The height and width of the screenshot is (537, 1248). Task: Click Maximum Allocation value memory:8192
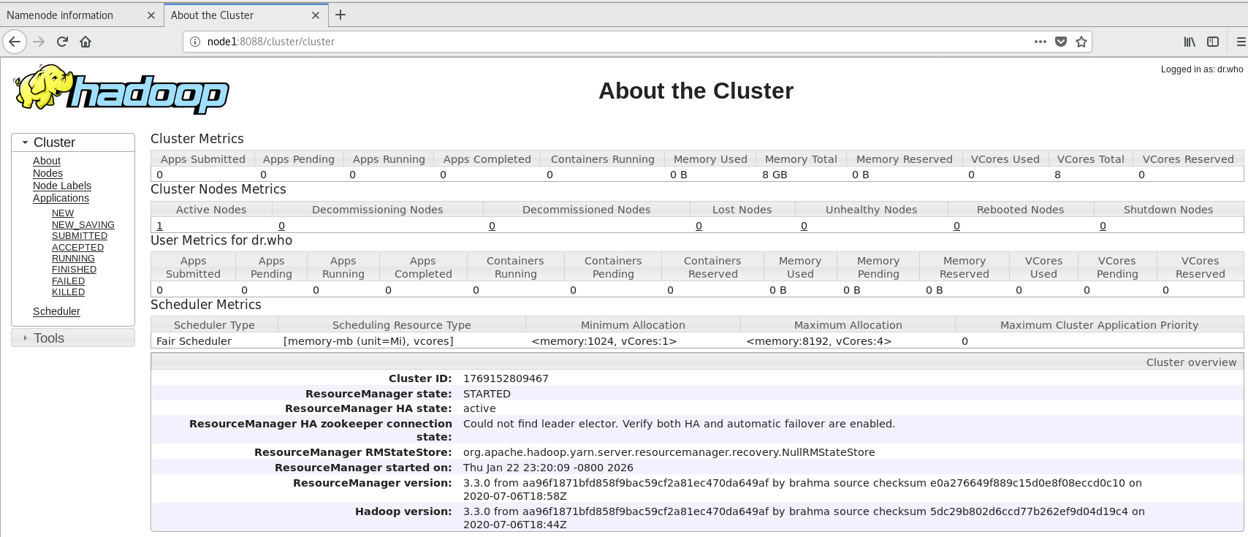818,341
